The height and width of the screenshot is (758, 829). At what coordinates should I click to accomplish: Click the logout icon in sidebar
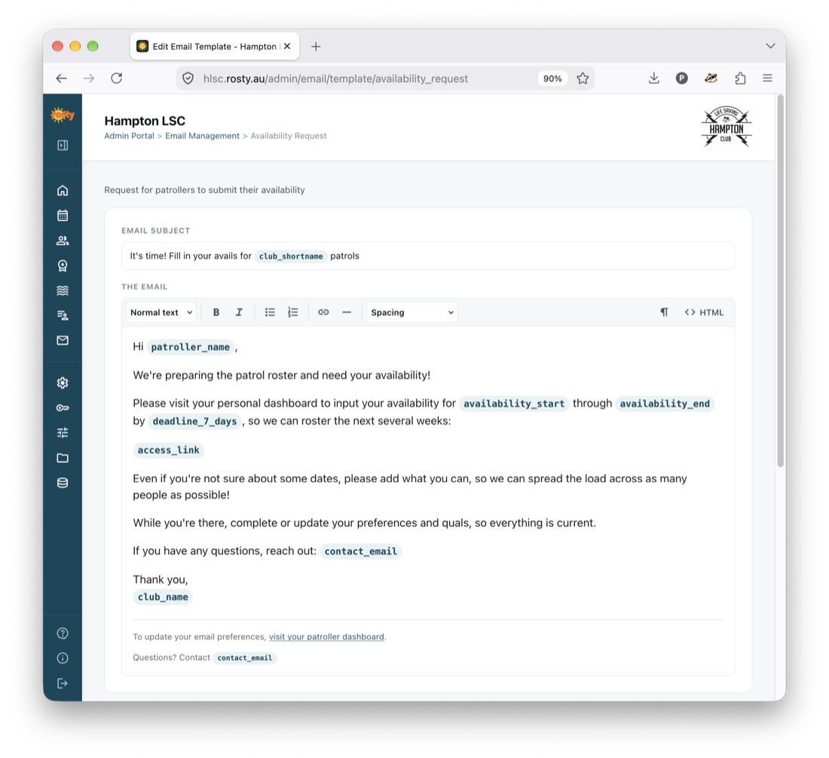click(x=63, y=683)
